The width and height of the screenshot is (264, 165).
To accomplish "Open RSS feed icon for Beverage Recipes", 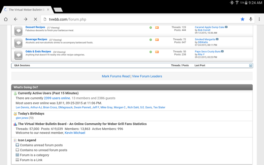I will (157, 40).
